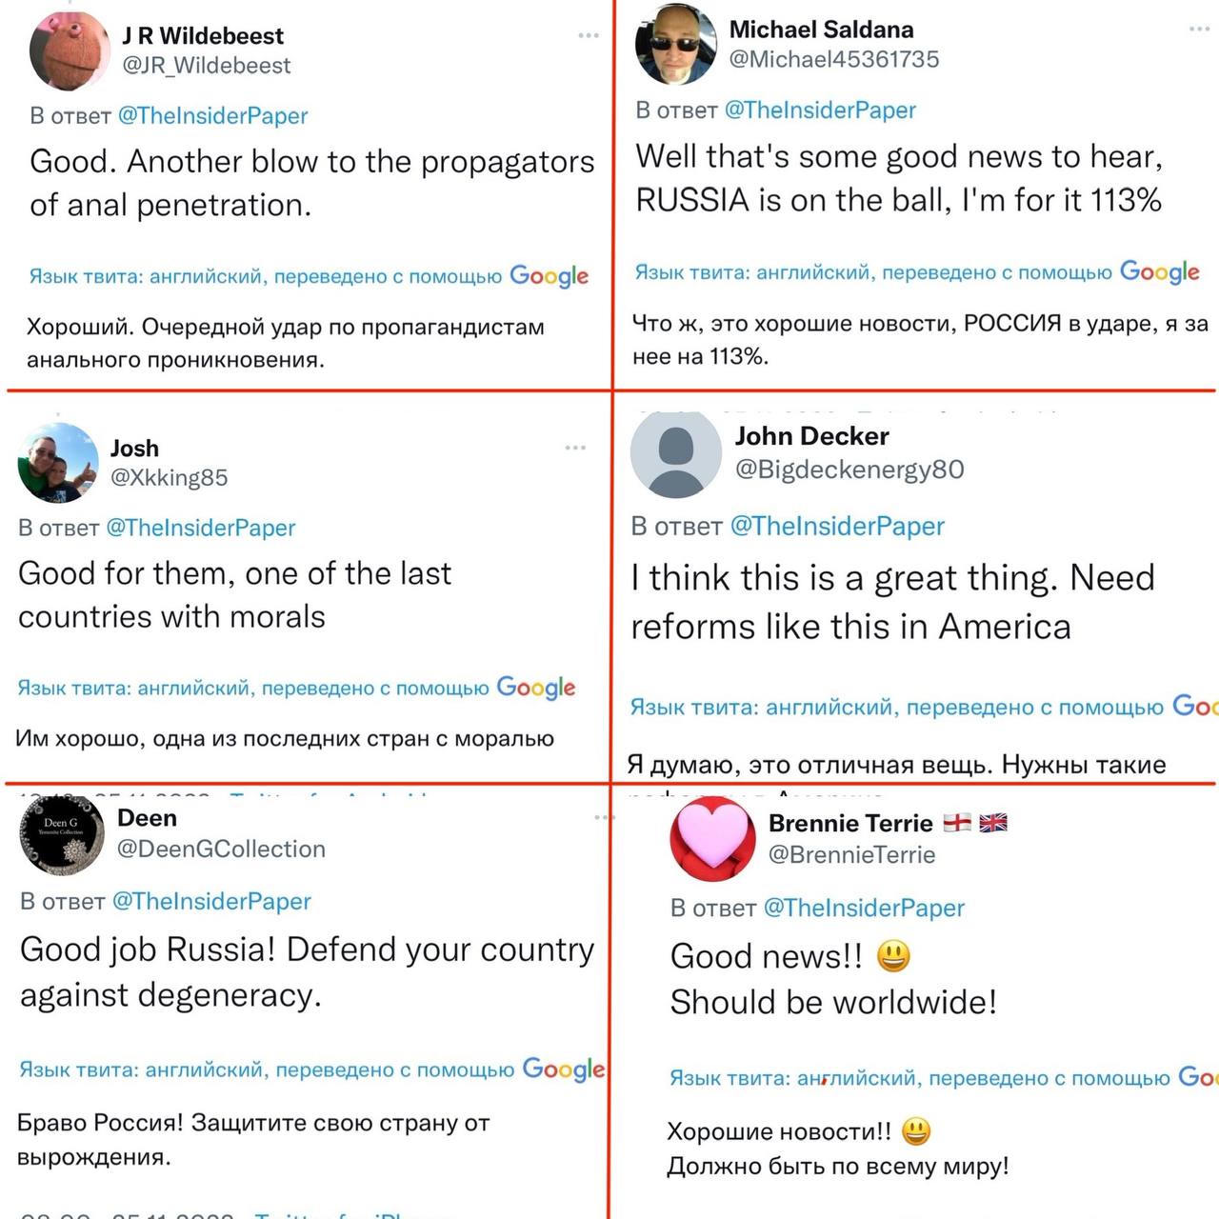Click the Google logo under Deen's tweet
The height and width of the screenshot is (1219, 1219).
tap(563, 1069)
